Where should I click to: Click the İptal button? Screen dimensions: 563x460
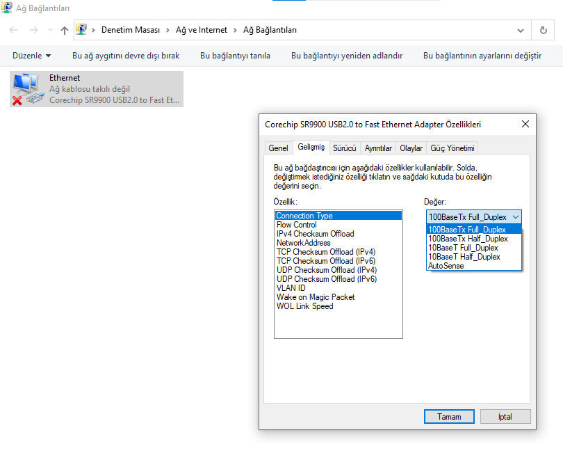pyautogui.click(x=505, y=417)
